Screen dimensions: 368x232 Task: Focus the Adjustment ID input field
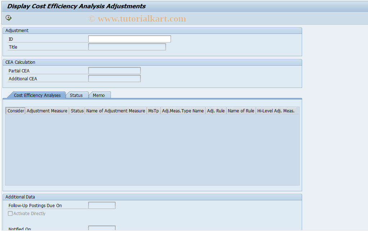click(130, 39)
